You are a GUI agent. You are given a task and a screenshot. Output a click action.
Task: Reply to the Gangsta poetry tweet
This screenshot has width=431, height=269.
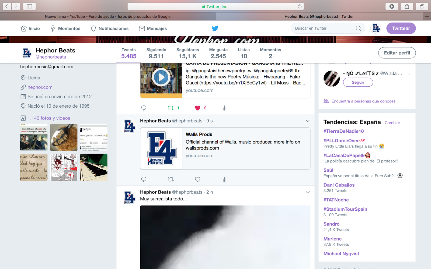tap(144, 108)
